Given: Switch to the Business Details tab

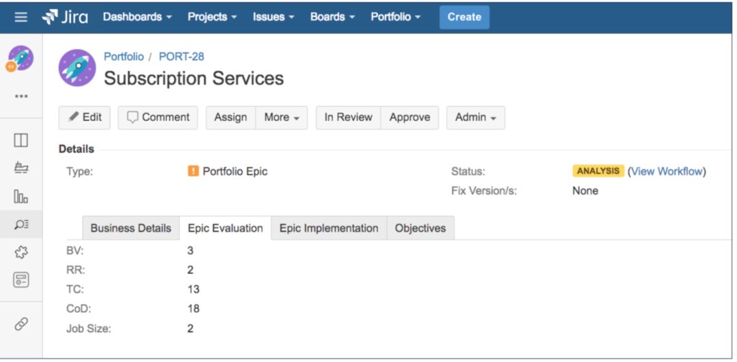Looking at the screenshot, I should point(130,228).
